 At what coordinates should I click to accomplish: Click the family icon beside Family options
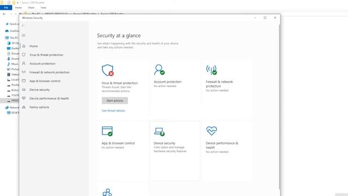tap(24, 107)
